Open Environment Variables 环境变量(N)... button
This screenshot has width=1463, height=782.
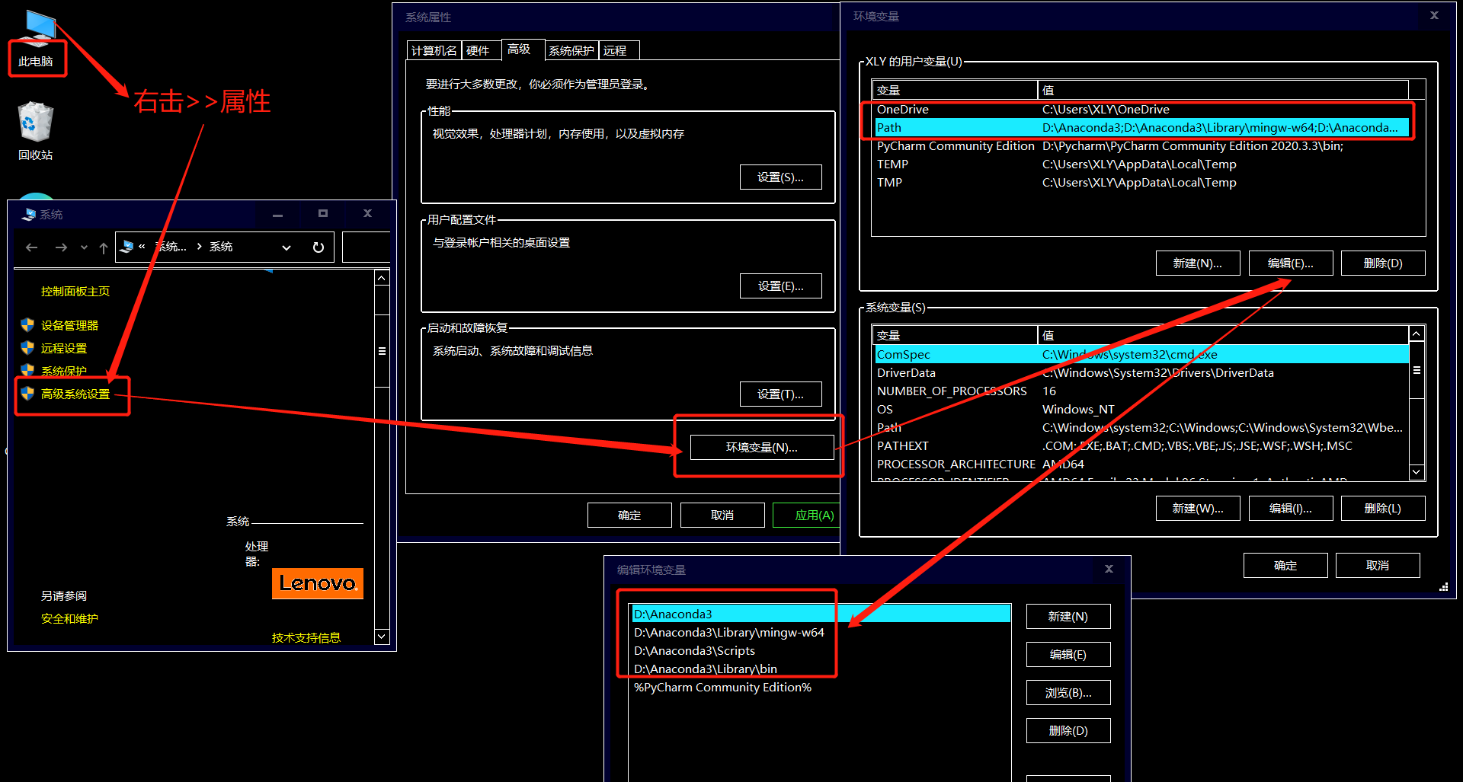(x=762, y=448)
